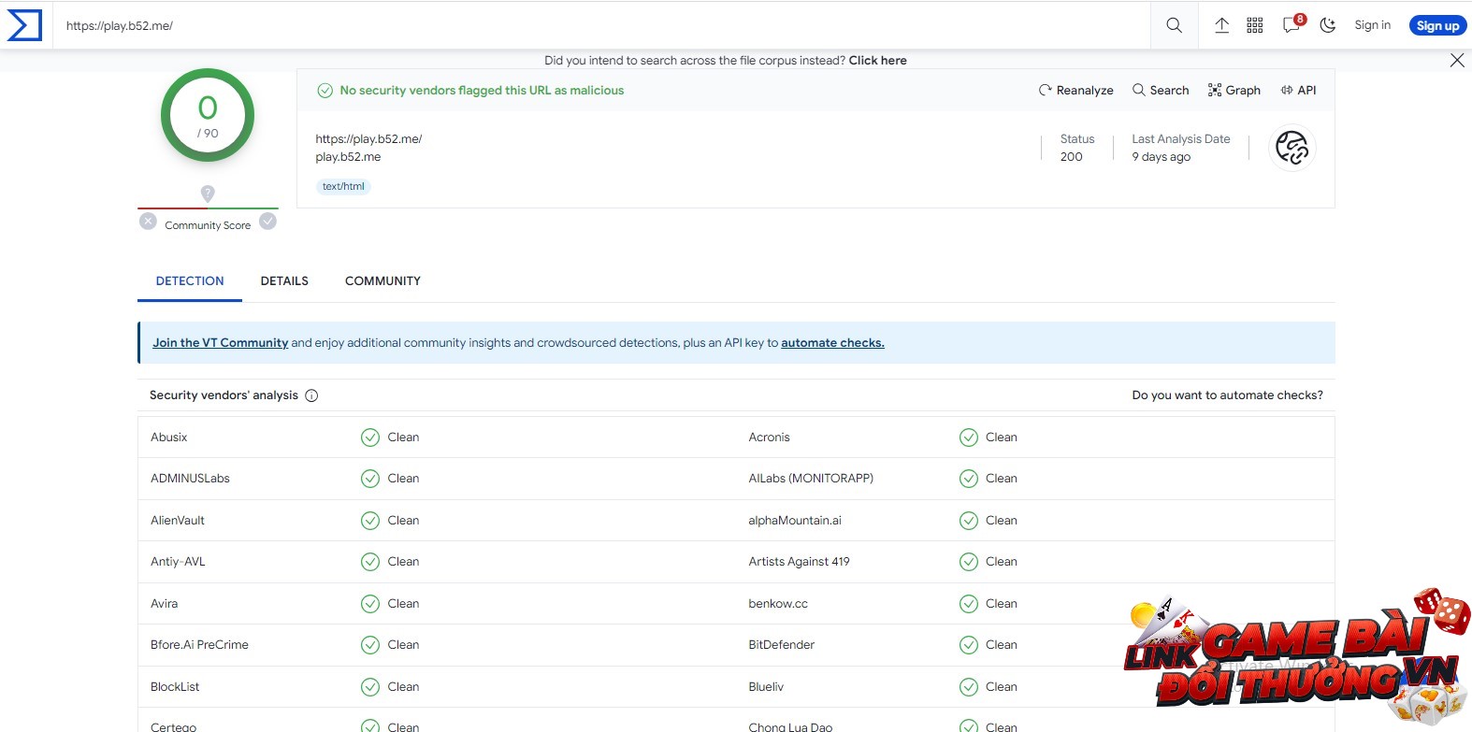This screenshot has height=732, width=1472.
Task: Click Clean check icon for Blueliv
Action: click(969, 686)
